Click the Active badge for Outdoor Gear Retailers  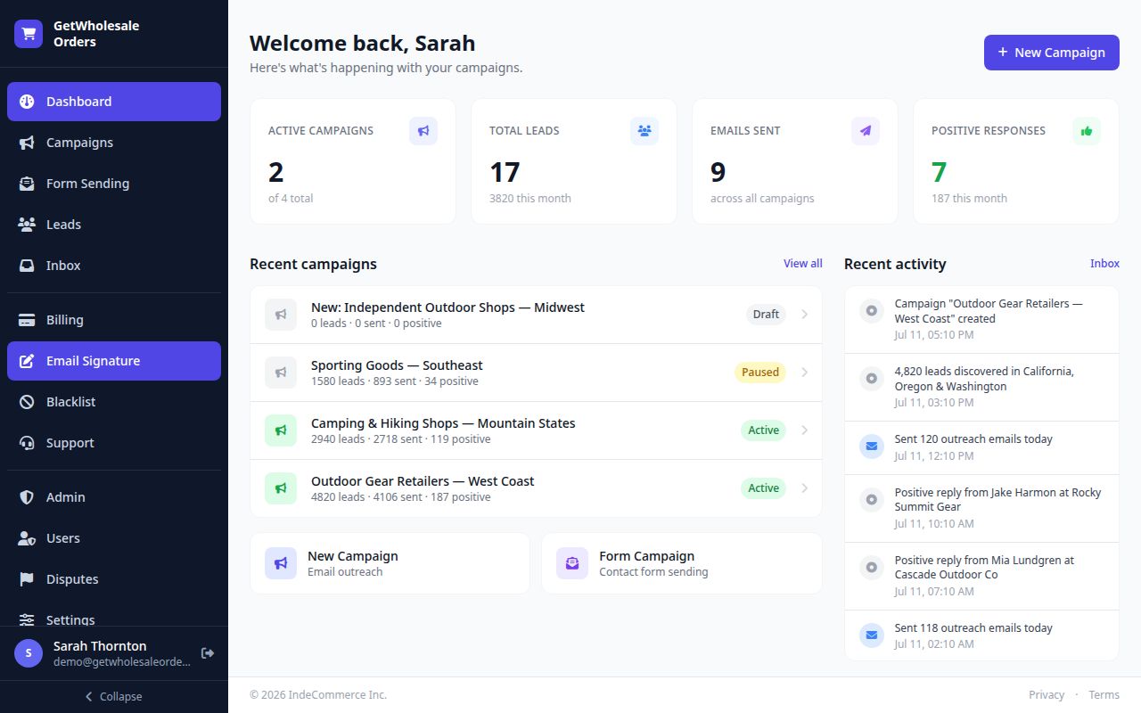(x=763, y=488)
